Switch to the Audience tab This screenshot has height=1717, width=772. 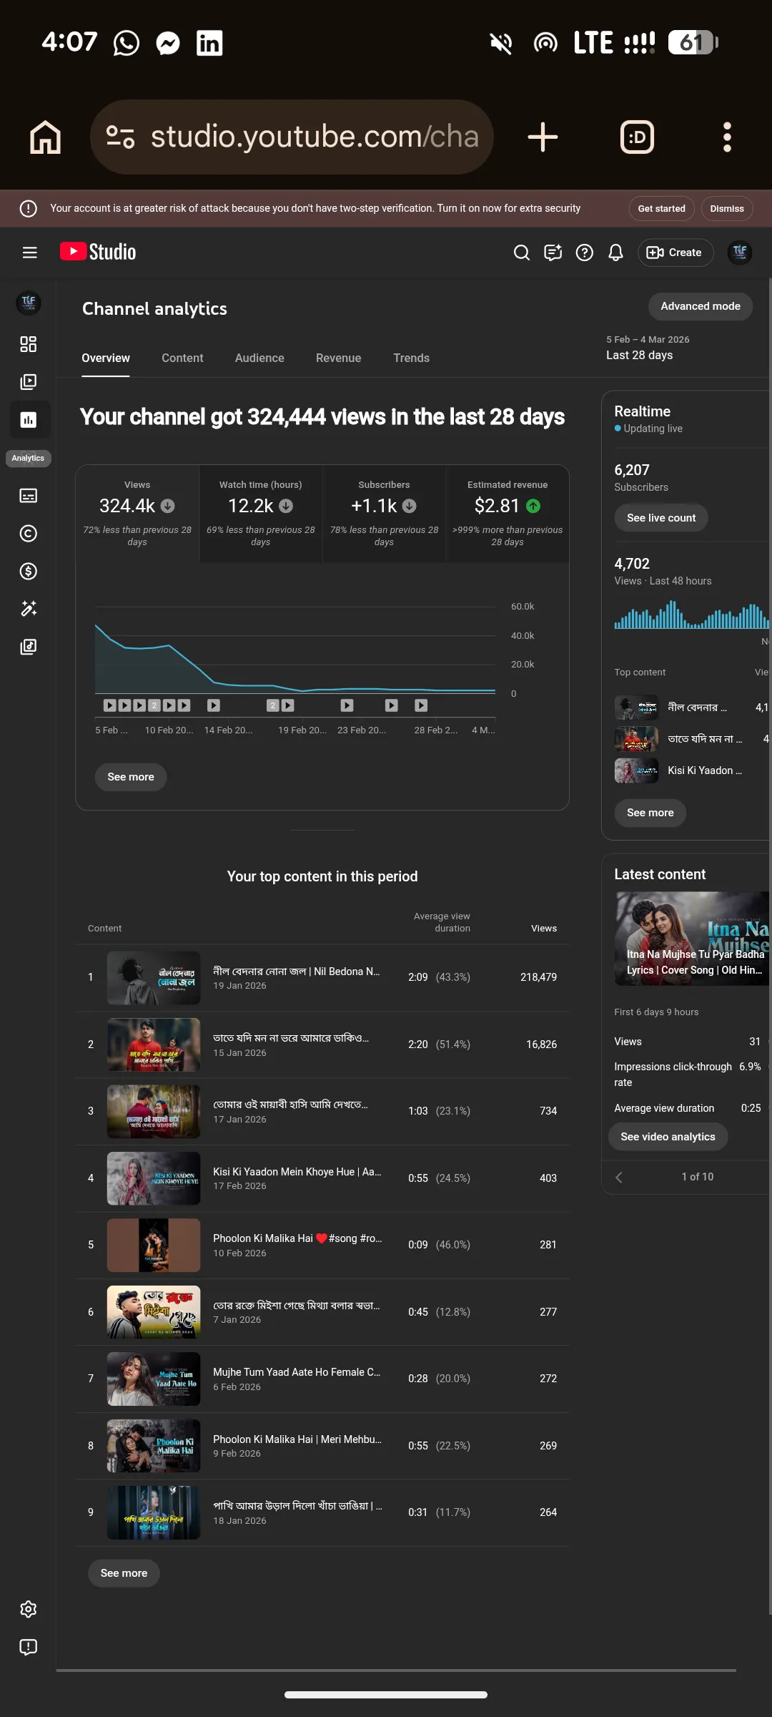click(x=259, y=358)
